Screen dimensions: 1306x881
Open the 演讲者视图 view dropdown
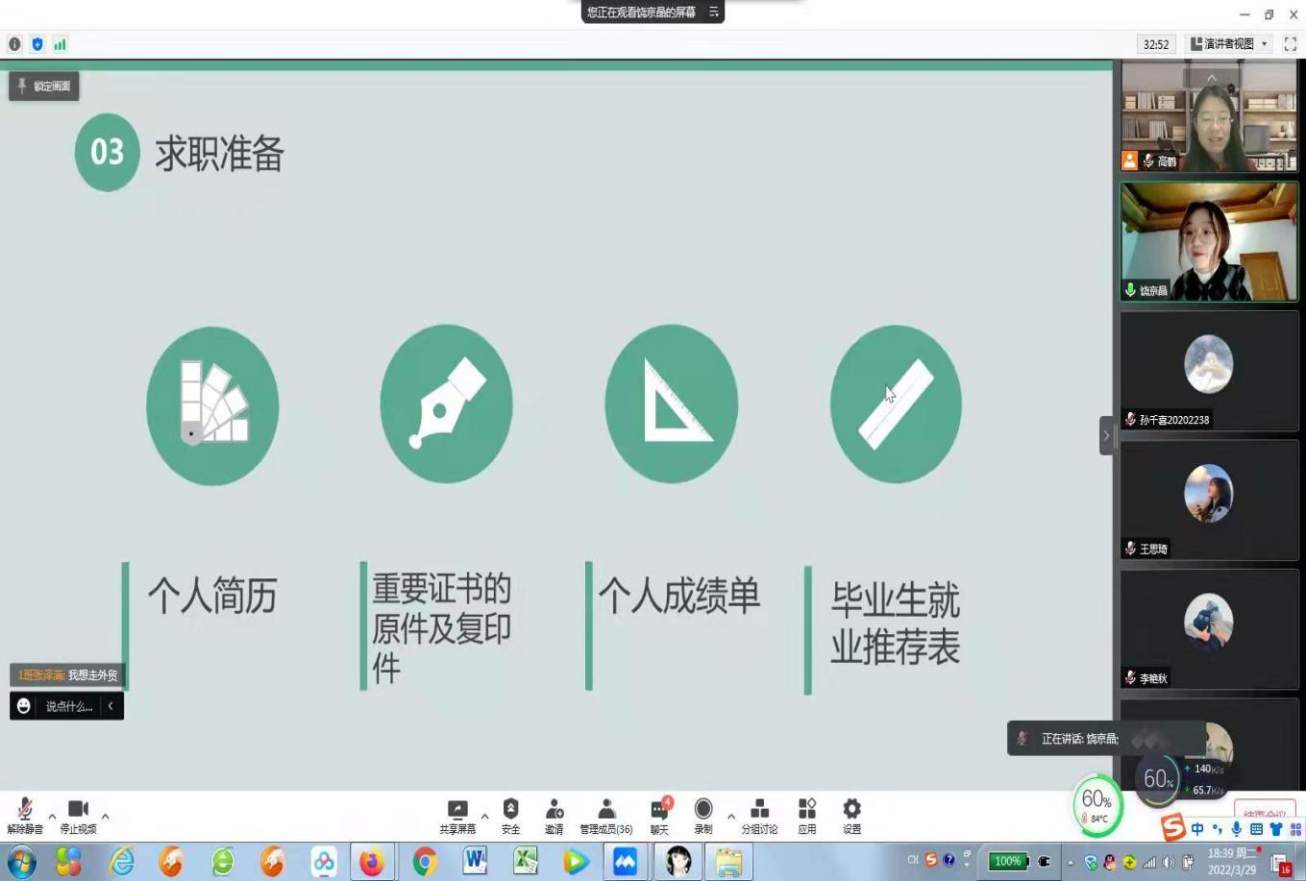tap(1229, 44)
